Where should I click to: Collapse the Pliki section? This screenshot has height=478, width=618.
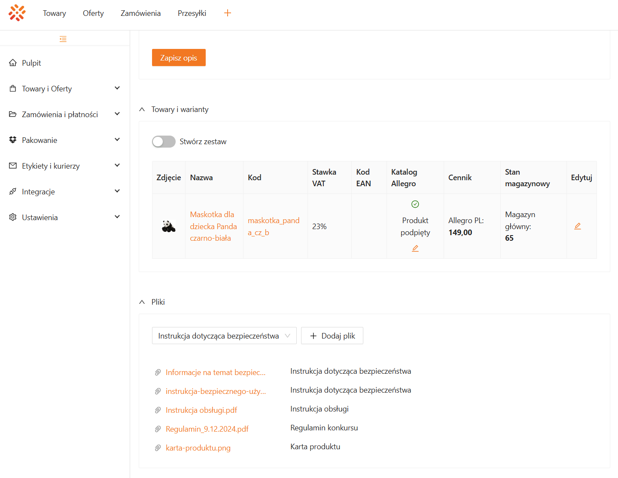pyautogui.click(x=142, y=302)
